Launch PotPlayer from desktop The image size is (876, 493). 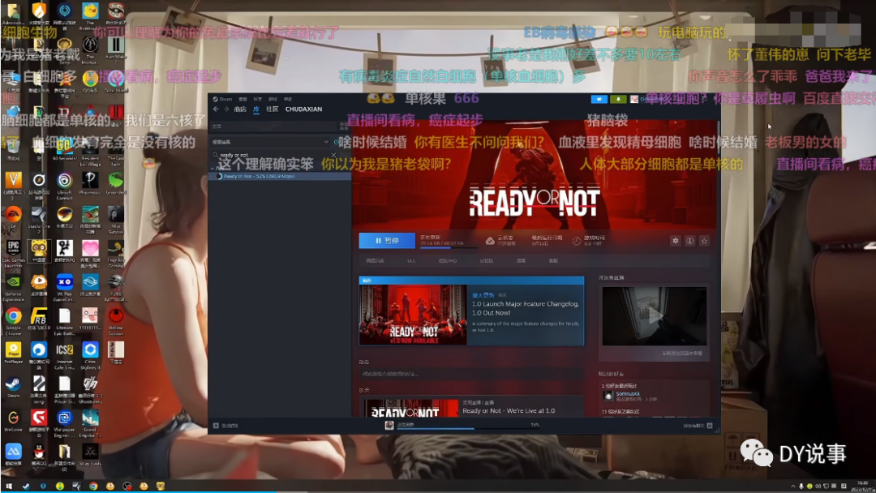[14, 353]
